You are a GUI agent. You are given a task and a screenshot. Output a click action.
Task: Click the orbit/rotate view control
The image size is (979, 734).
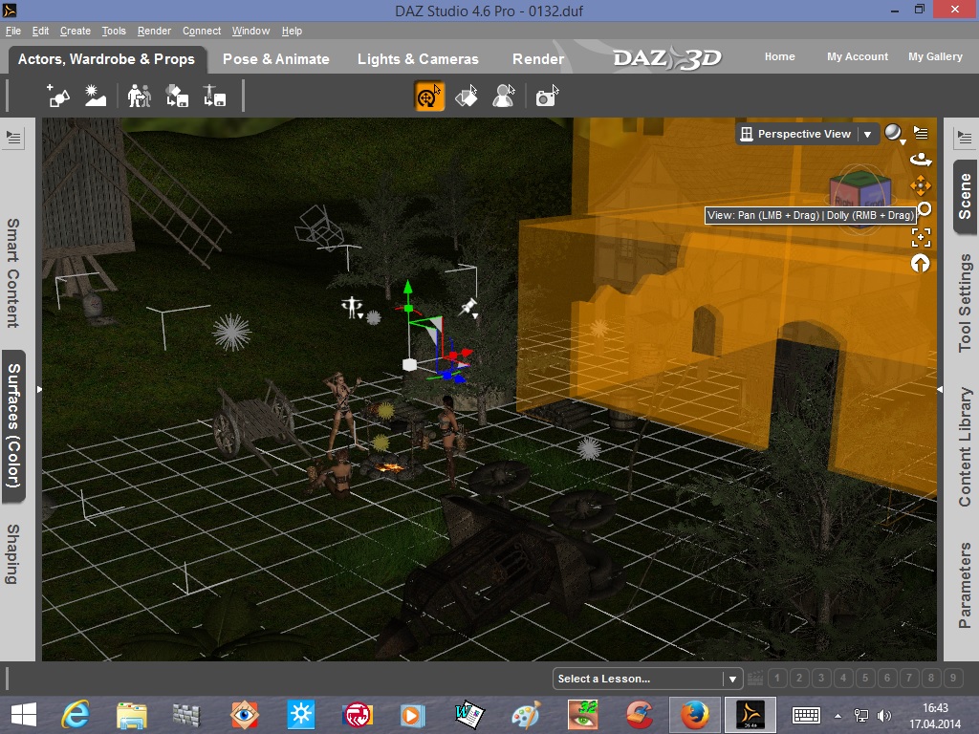[921, 160]
